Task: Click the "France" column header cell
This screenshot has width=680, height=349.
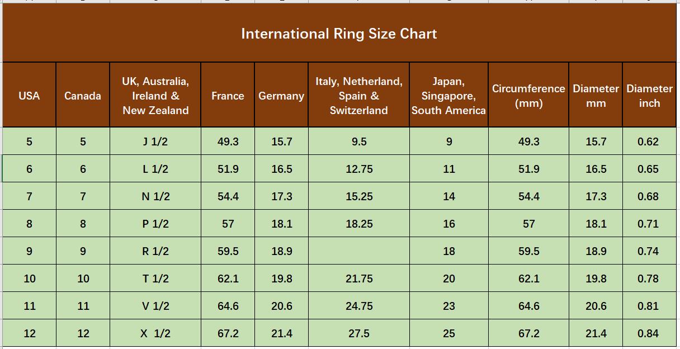Action: (x=228, y=96)
